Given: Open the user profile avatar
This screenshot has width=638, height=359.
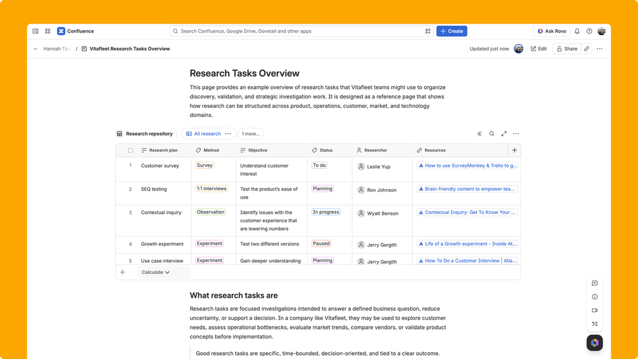Looking at the screenshot, I should [602, 31].
